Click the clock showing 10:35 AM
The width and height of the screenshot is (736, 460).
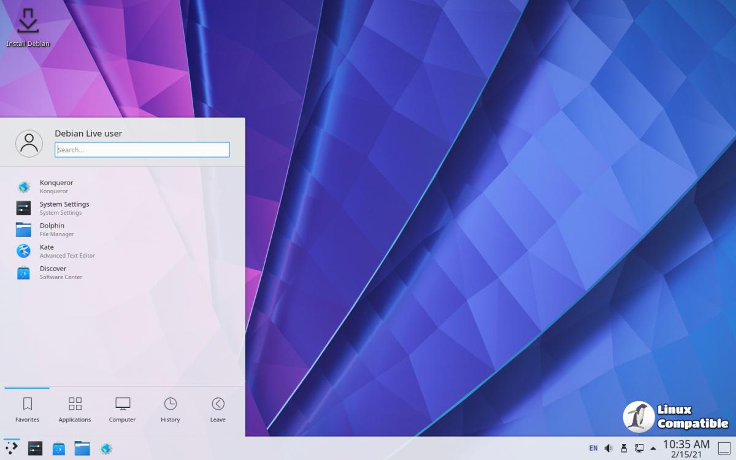click(686, 448)
